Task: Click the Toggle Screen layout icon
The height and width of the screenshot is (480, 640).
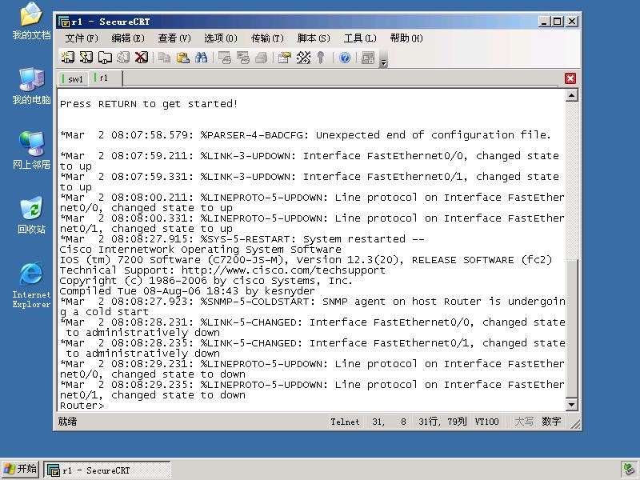Action: click(368, 58)
